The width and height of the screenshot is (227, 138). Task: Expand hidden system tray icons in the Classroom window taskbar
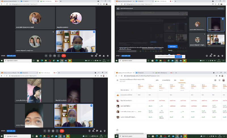coord(208,136)
